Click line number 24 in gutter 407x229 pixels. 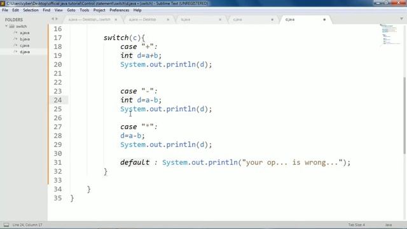[x=58, y=101]
